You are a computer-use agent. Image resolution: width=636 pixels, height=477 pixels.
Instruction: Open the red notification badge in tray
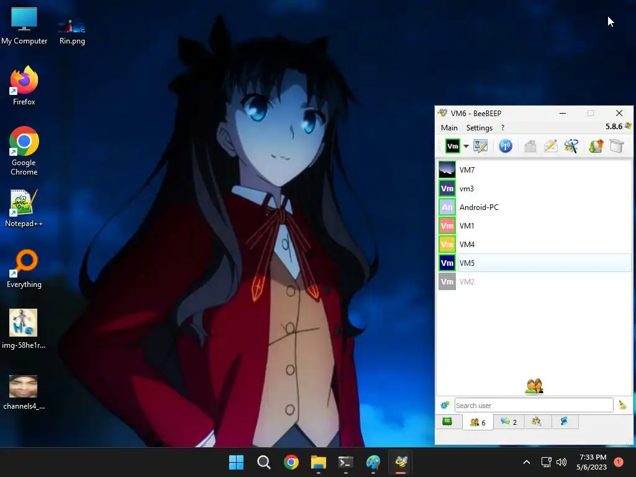coord(619,462)
